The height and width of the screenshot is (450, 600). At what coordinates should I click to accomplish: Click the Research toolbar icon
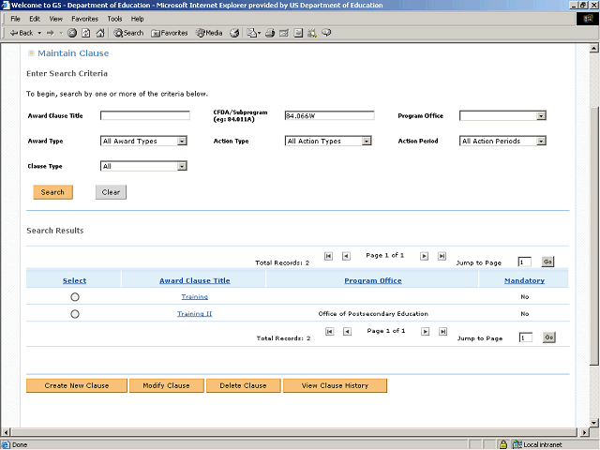[312, 33]
